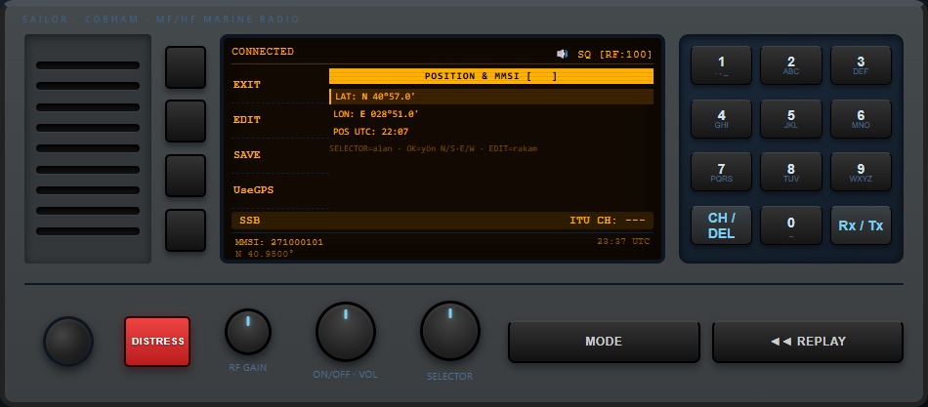Viewport: 928px width, 407px height.
Task: Click the round black button beside DISTRESS
Action: pyautogui.click(x=68, y=342)
